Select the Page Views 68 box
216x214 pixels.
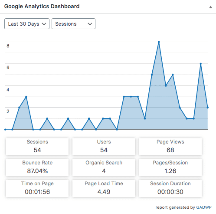(170, 147)
